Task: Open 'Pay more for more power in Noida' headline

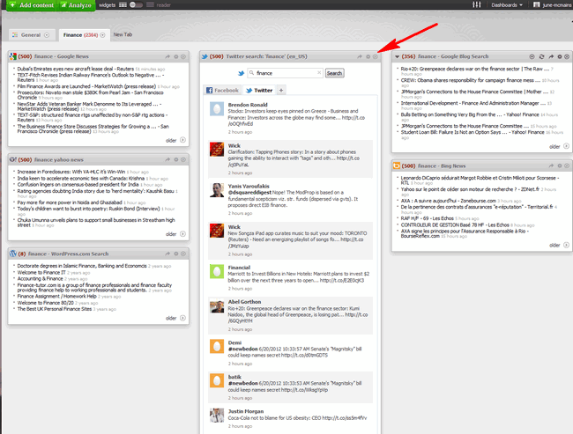Action: coord(70,202)
